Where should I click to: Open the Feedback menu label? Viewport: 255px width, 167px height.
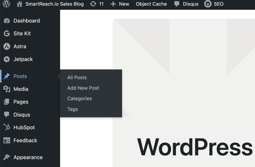point(25,140)
